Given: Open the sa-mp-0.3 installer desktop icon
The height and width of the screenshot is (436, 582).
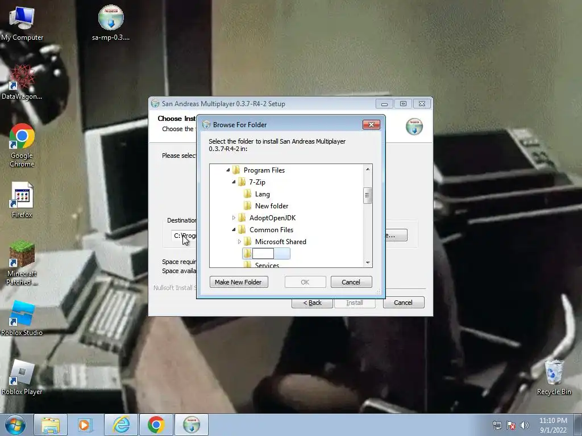Looking at the screenshot, I should pos(111,23).
